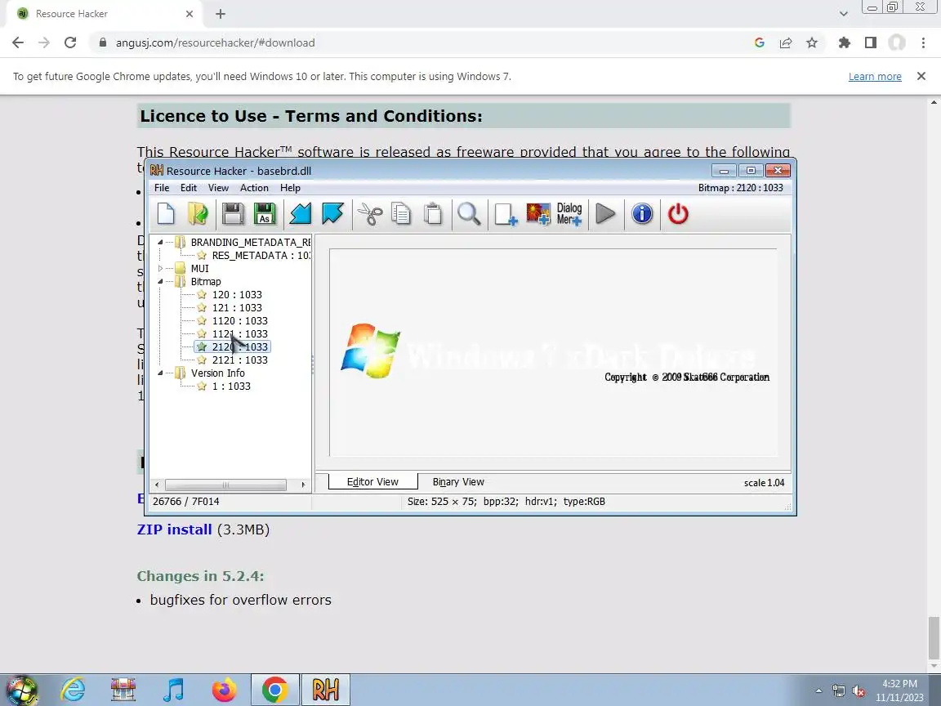Cut selection with the scissors icon
Viewport: 941px width, 706px height.
coord(370,214)
